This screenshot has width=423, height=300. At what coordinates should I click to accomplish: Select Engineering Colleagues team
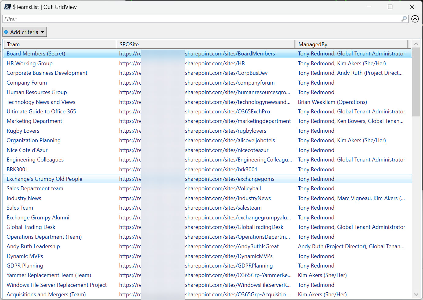(x=35, y=160)
